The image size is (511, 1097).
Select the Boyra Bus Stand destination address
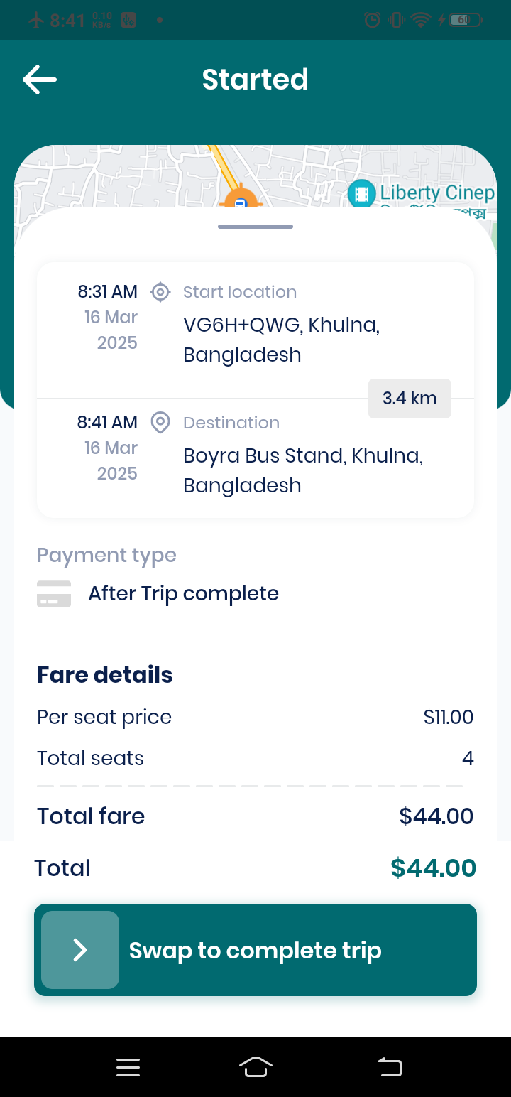tap(303, 470)
